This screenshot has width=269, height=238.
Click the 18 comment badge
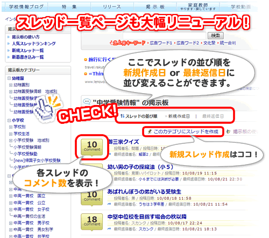(92, 222)
